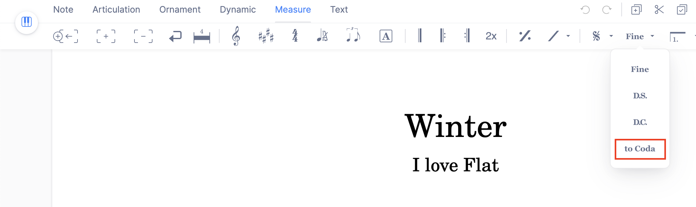
Task: Remove a measure with minus bracket icon
Action: click(x=143, y=36)
